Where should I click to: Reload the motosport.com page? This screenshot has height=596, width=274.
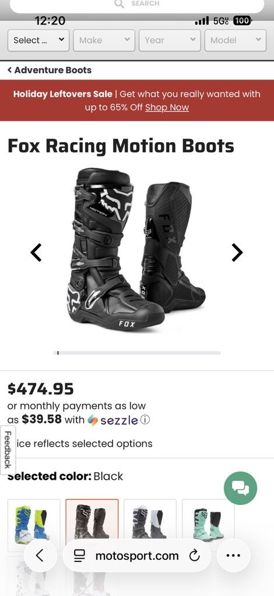[x=194, y=556]
